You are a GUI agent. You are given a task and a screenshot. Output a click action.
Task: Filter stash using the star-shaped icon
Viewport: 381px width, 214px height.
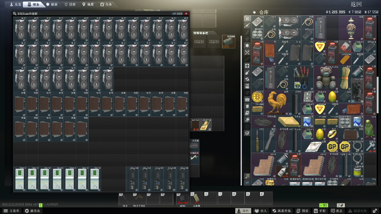(x=247, y=46)
